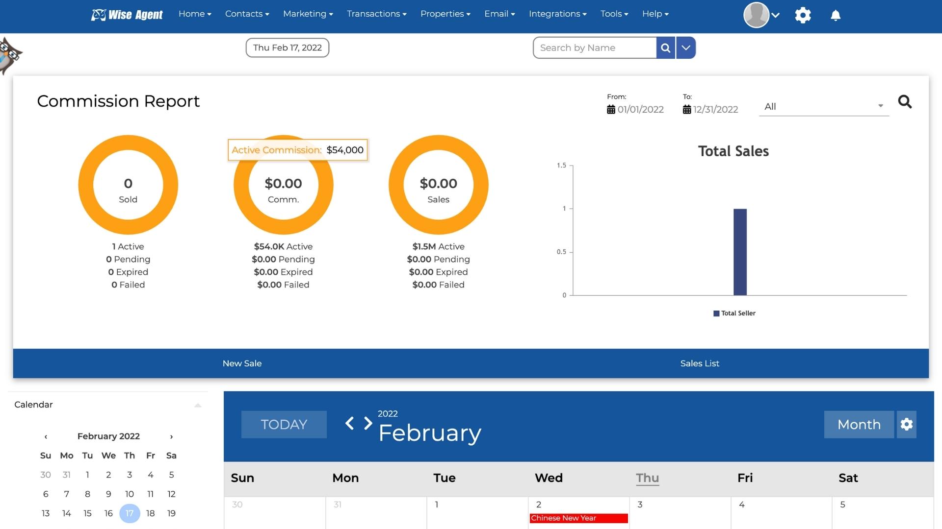942x529 pixels.
Task: Open the Contacts navigation menu
Action: click(247, 14)
